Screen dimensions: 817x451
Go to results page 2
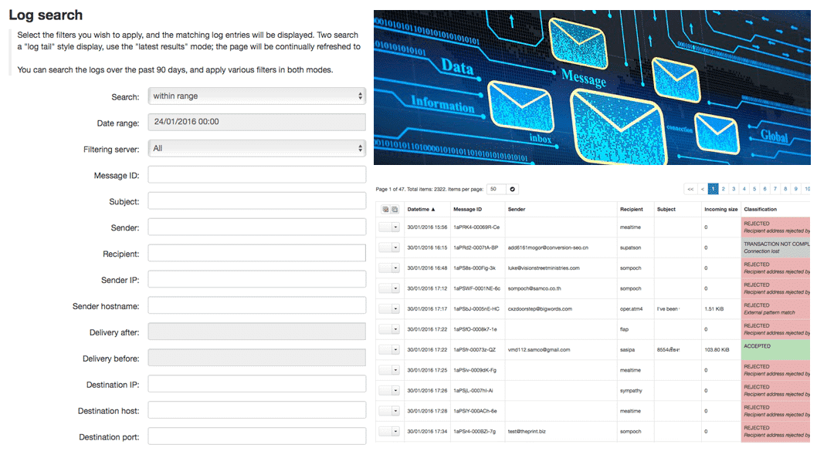724,190
